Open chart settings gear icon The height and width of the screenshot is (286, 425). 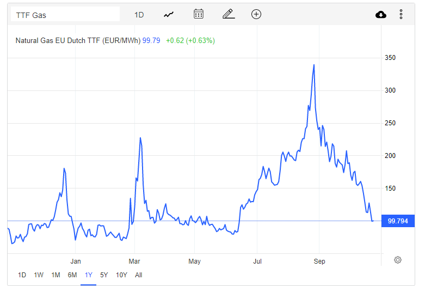click(398, 260)
